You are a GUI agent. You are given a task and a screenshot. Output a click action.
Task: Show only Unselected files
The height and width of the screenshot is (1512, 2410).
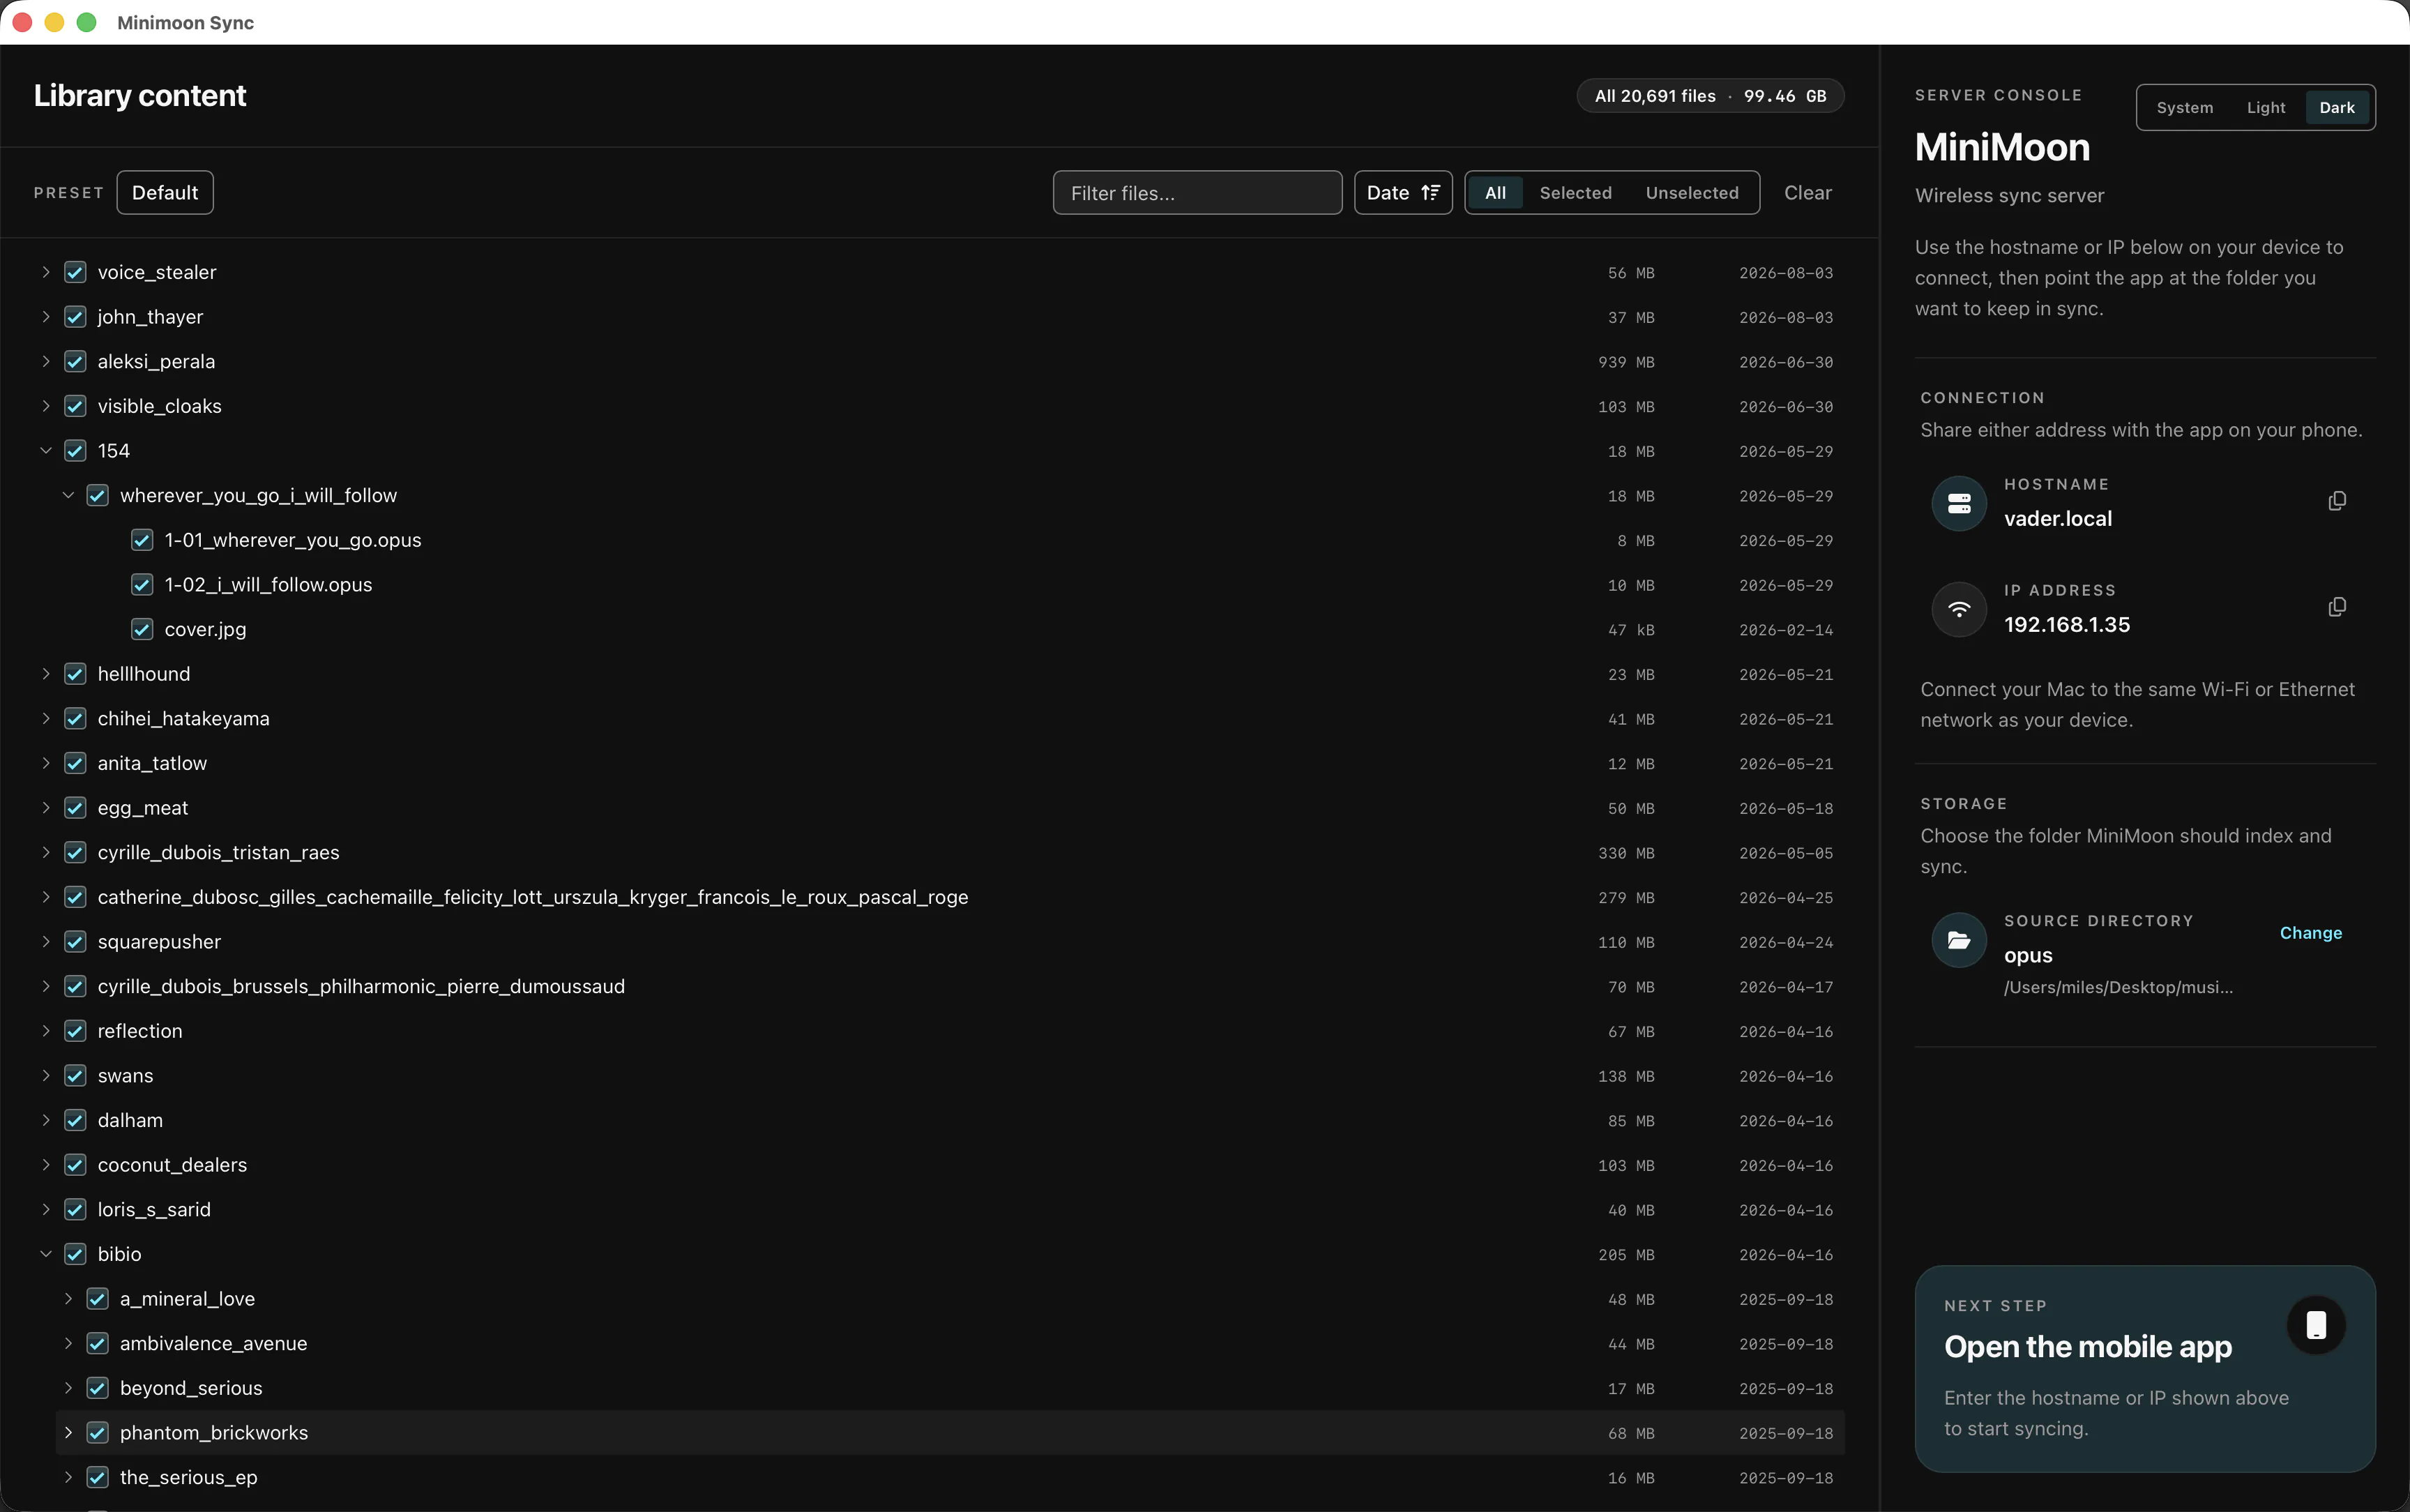point(1691,193)
